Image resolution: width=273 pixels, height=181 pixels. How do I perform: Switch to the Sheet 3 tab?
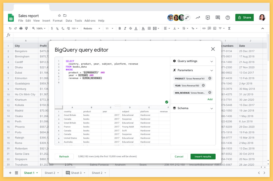point(75,173)
